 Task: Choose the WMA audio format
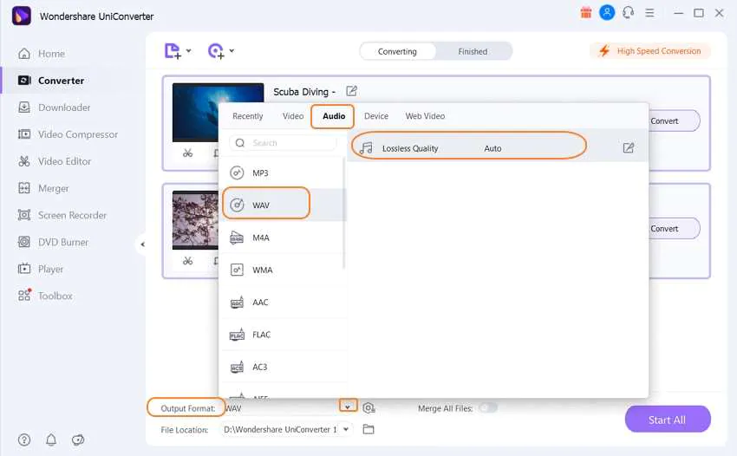point(283,270)
